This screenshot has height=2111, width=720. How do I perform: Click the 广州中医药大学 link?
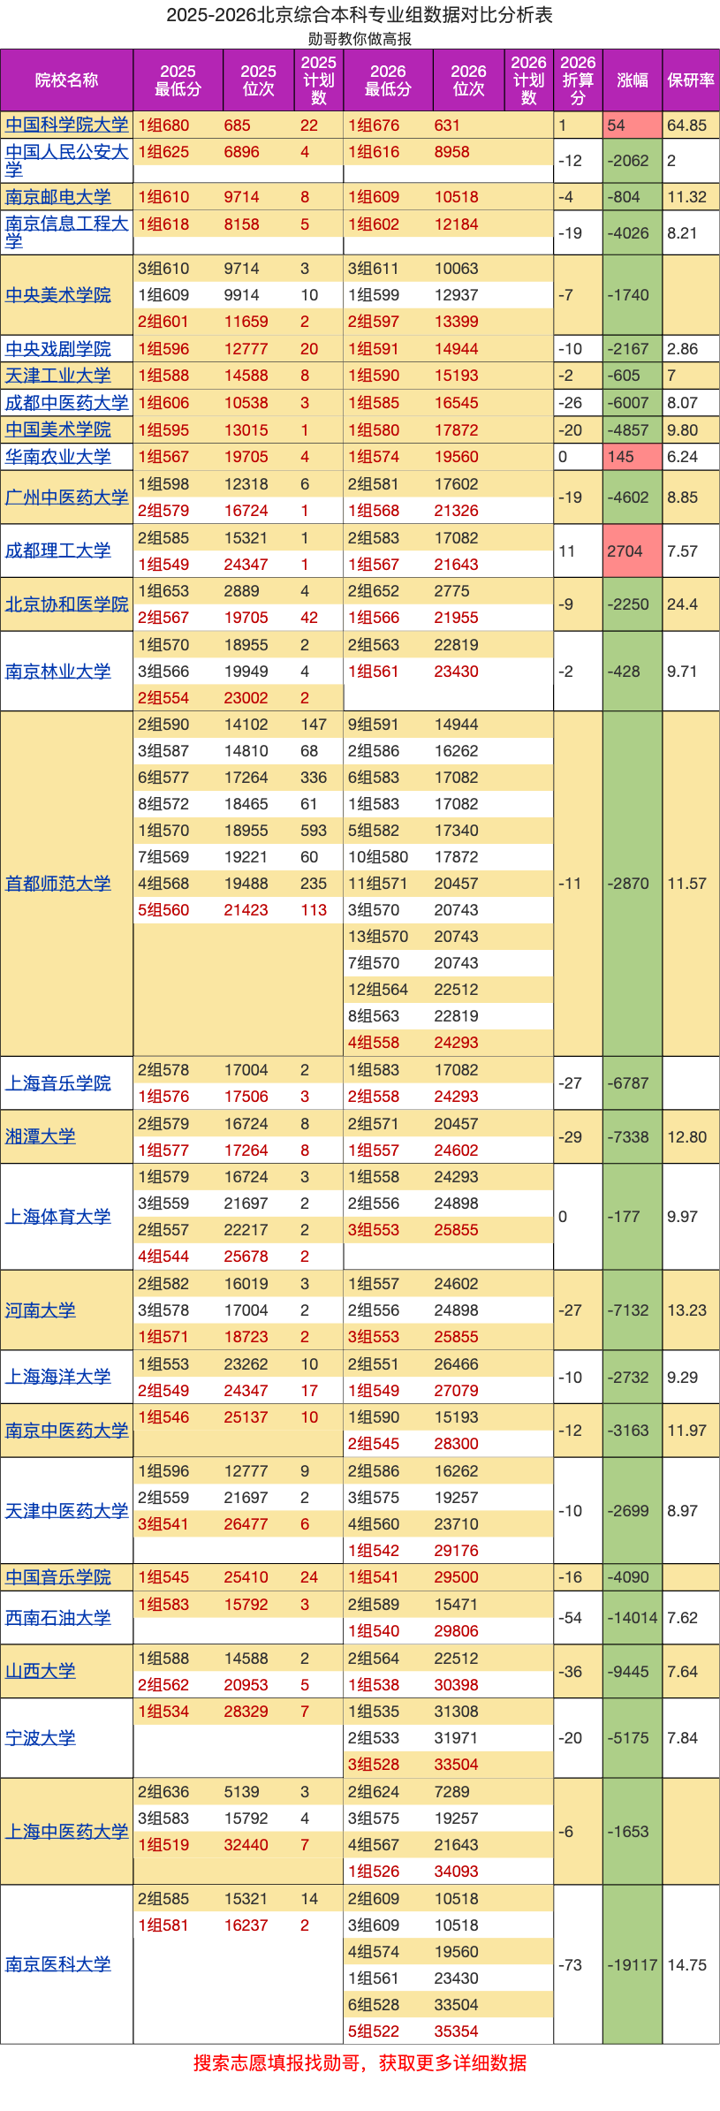pos(66,497)
